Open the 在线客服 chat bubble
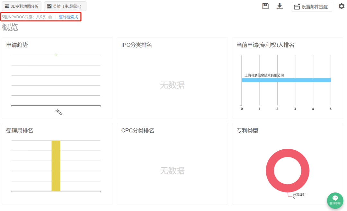This screenshot has width=347, height=211. click(335, 200)
